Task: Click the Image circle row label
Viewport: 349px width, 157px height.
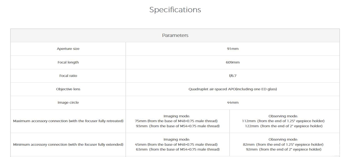Action: (68, 103)
